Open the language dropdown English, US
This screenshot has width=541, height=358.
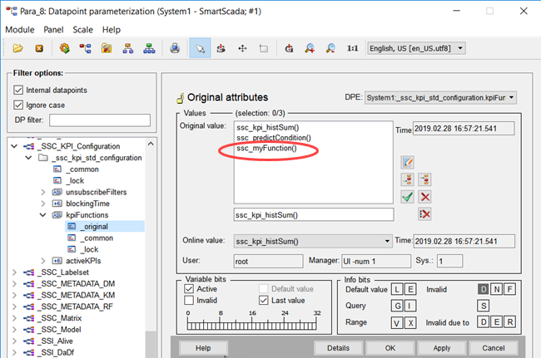point(415,49)
